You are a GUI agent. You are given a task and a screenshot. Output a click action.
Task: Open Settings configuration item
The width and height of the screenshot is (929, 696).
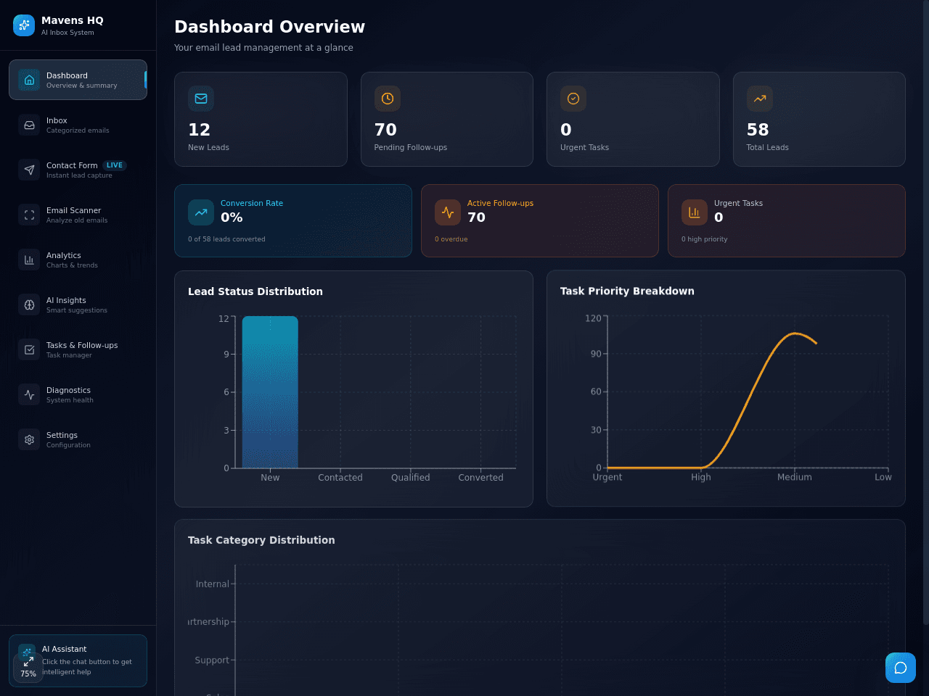click(x=78, y=439)
